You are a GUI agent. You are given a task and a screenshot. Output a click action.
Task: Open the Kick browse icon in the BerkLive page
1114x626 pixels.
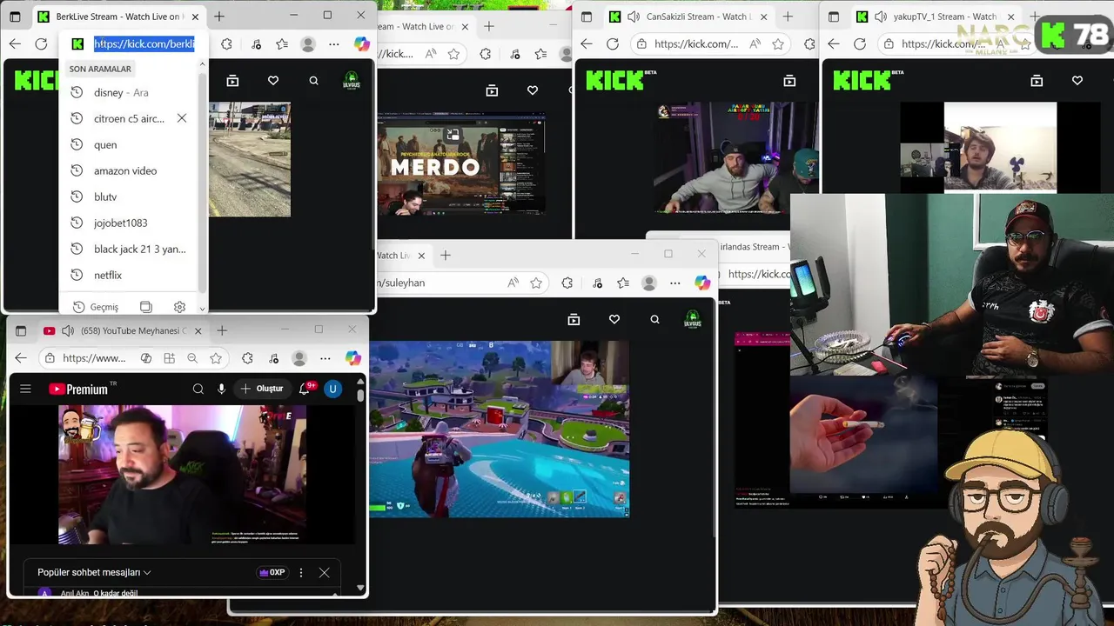232,80
